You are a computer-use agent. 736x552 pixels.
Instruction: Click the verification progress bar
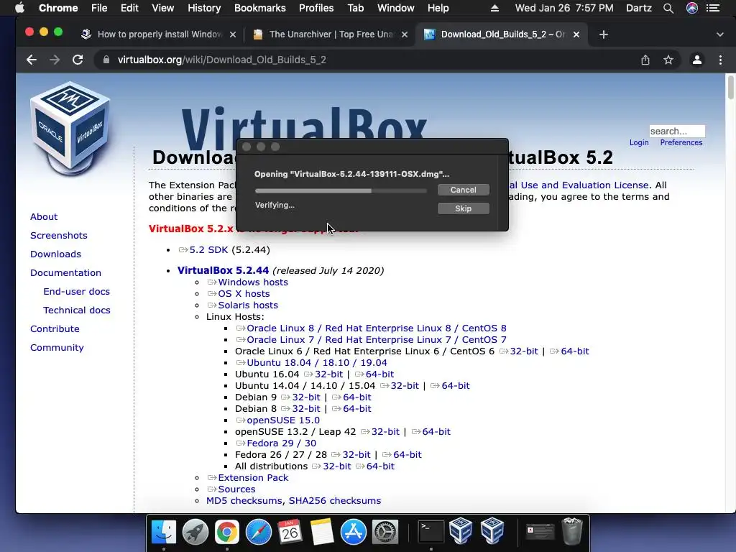[341, 190]
